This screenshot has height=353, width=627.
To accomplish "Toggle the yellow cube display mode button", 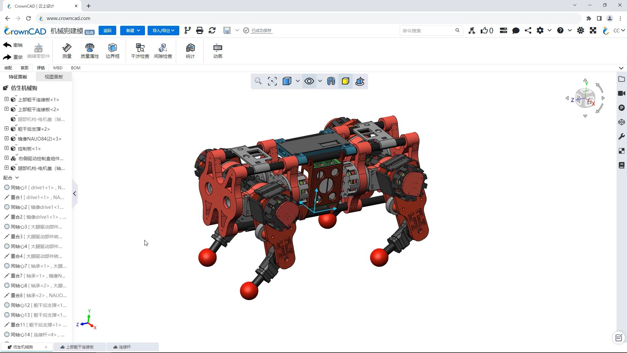I will [x=345, y=81].
